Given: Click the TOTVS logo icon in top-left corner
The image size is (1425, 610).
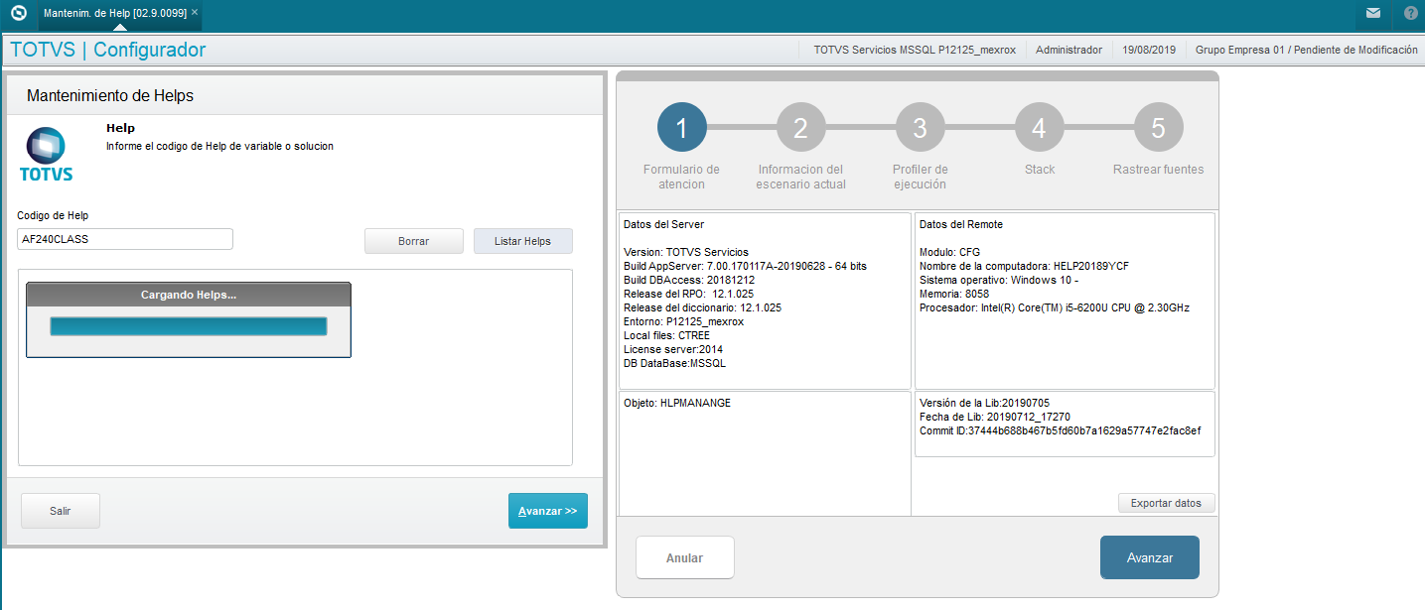Looking at the screenshot, I should point(18,13).
